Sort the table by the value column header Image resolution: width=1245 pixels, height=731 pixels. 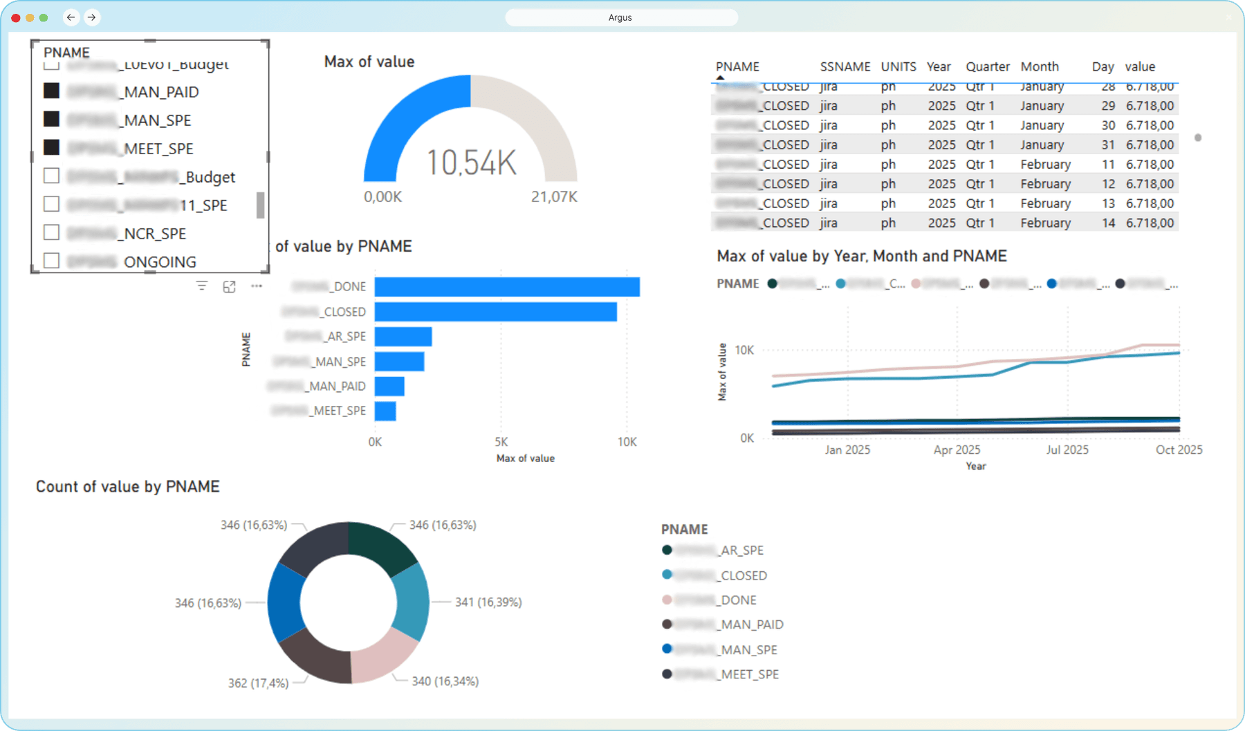coord(1139,66)
